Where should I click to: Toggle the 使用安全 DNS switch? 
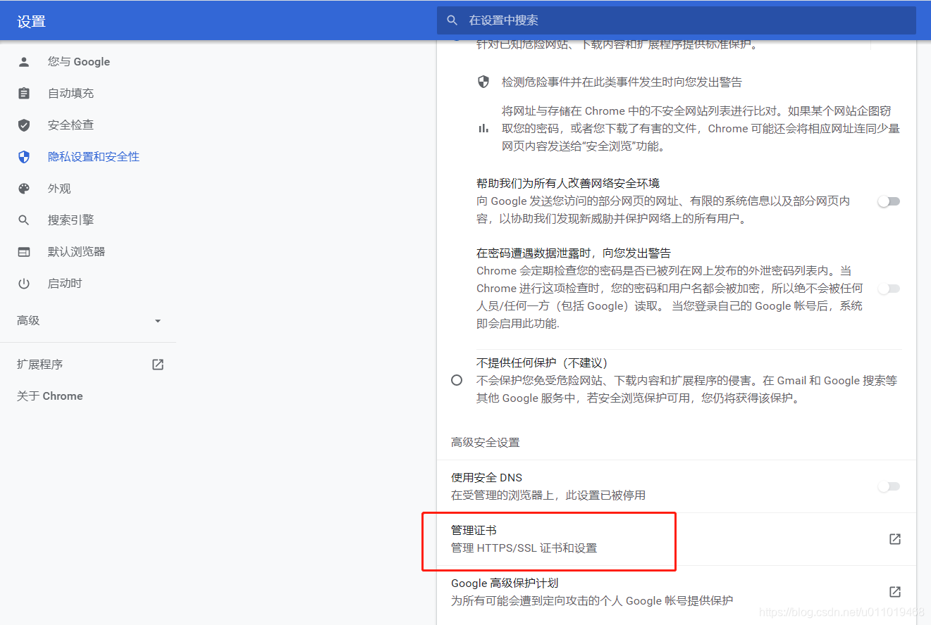pyautogui.click(x=889, y=486)
